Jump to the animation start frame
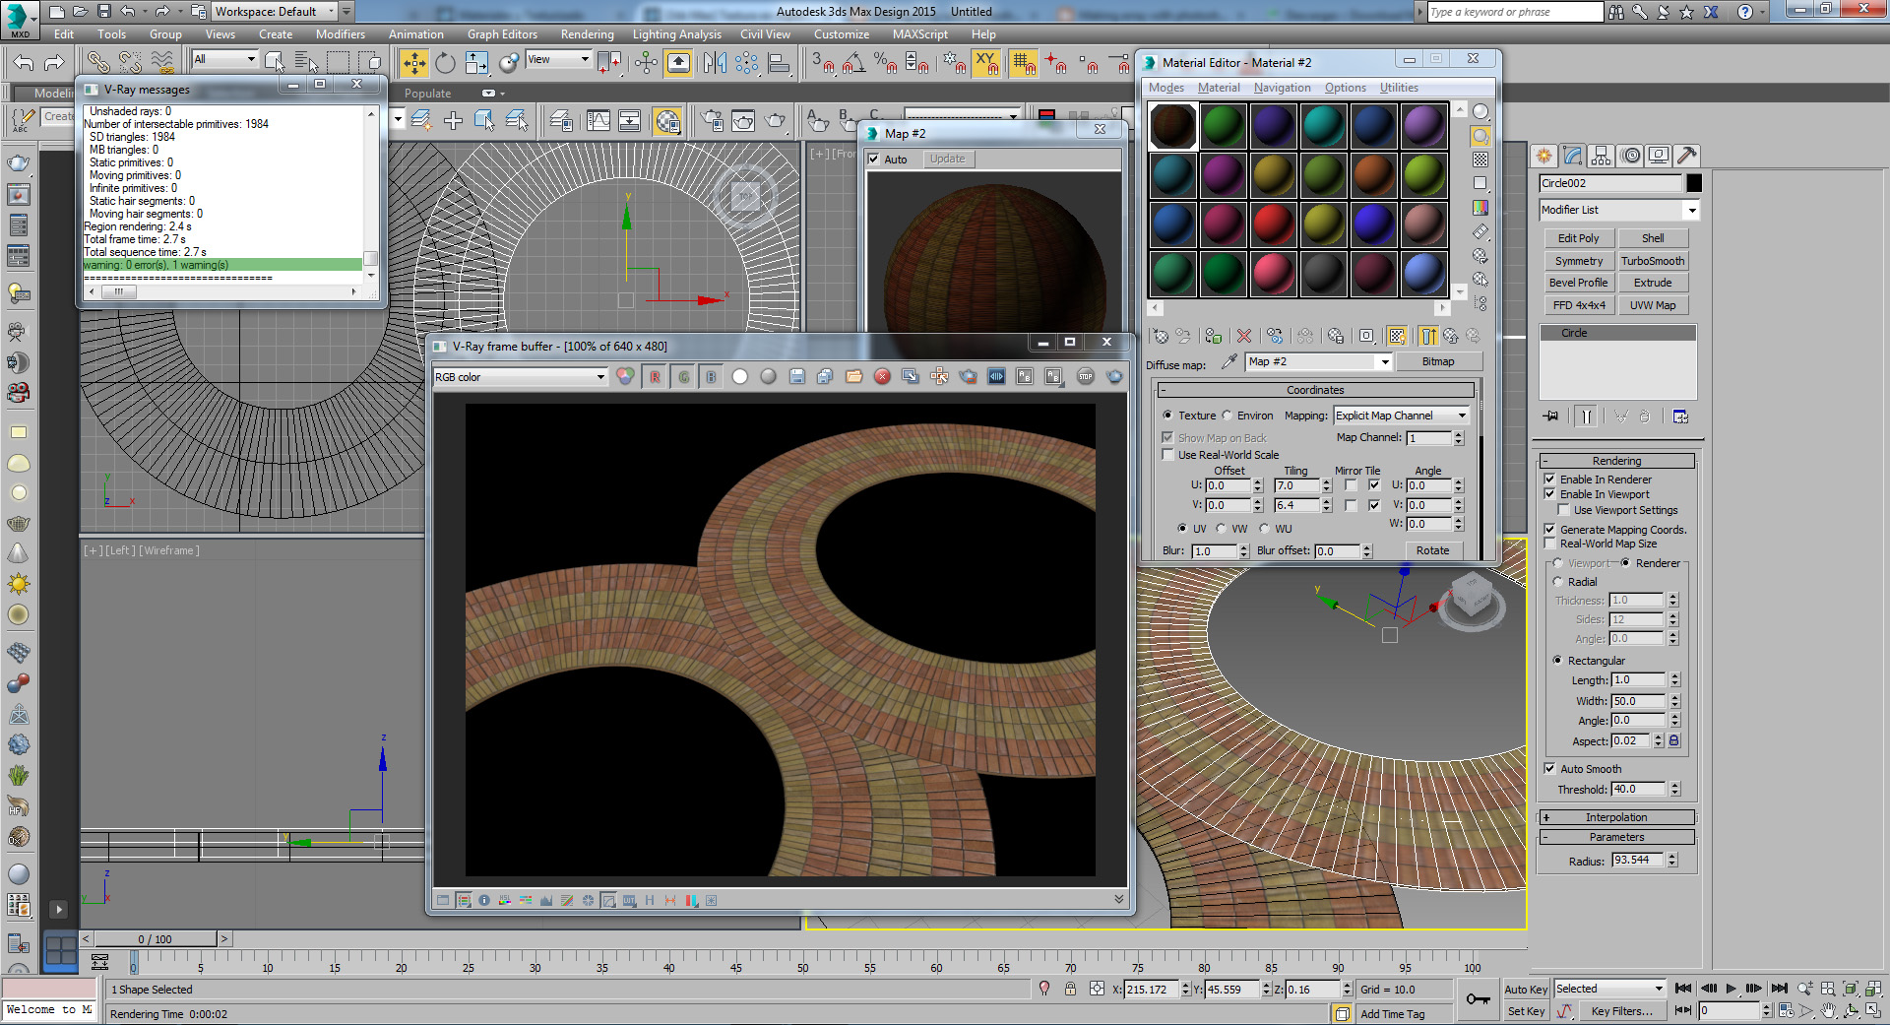1890x1025 pixels. [x=1682, y=989]
